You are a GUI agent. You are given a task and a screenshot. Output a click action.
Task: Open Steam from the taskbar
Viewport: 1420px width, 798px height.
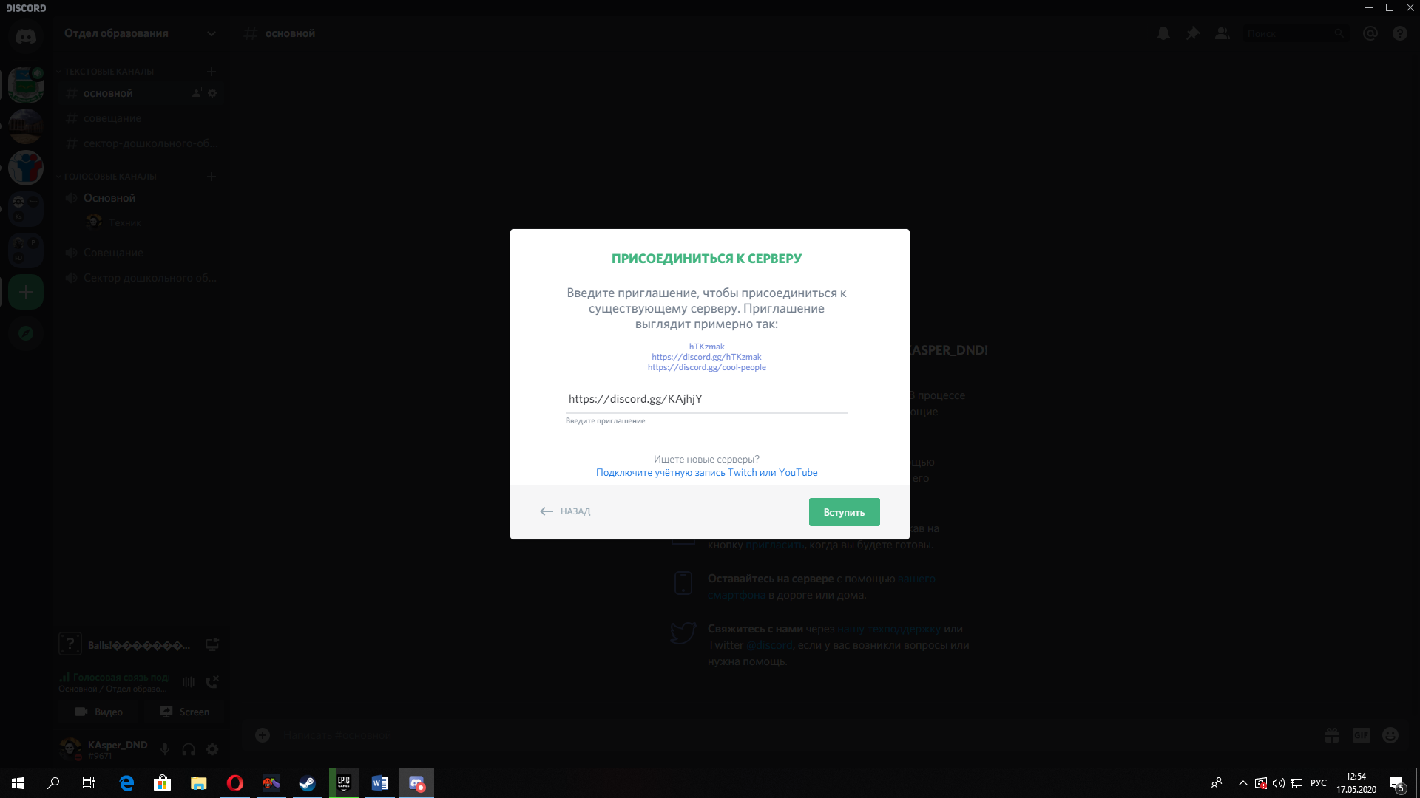[307, 783]
